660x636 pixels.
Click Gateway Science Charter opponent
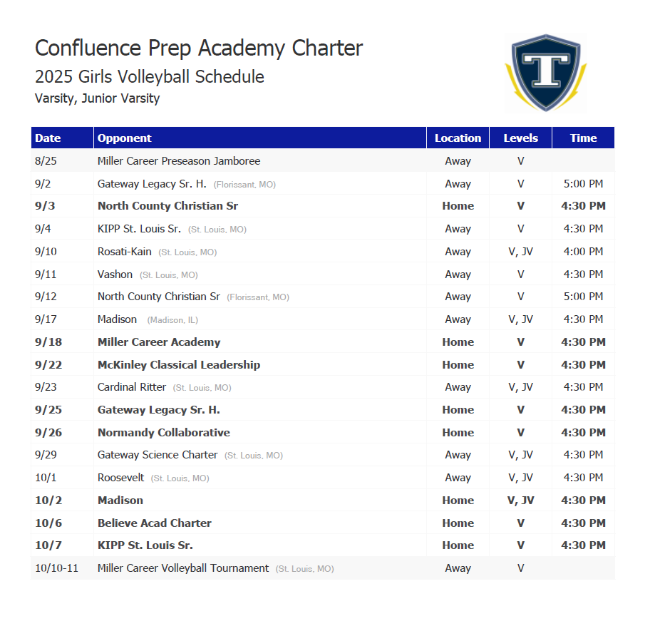tap(158, 455)
